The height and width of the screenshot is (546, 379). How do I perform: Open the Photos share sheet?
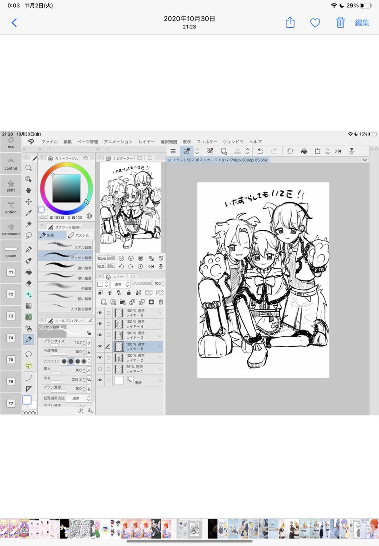point(290,22)
